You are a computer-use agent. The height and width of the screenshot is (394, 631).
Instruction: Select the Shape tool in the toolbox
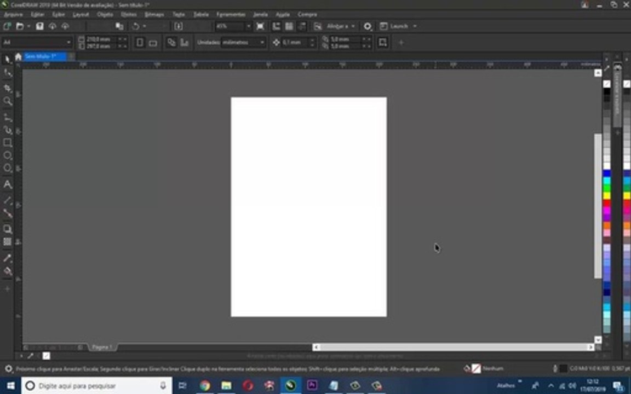[7, 73]
